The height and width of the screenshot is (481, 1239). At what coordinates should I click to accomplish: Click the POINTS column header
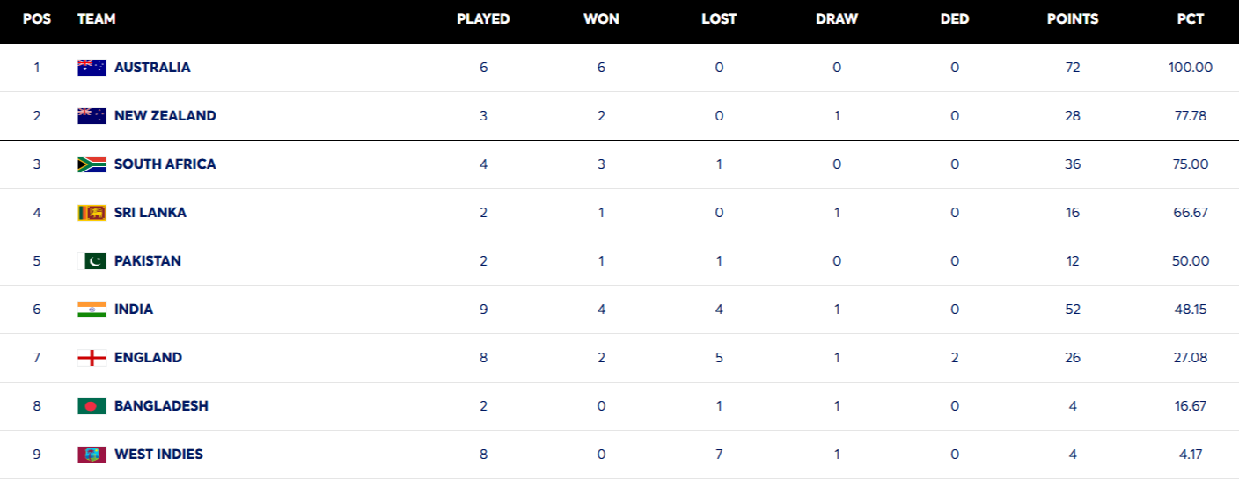(1073, 19)
